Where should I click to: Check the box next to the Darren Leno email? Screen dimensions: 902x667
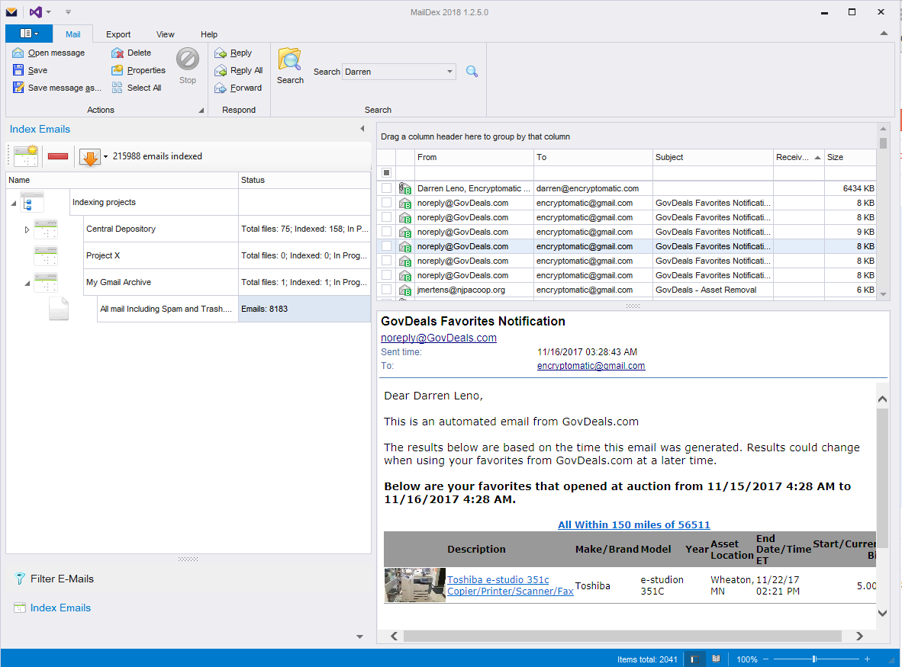(x=386, y=188)
